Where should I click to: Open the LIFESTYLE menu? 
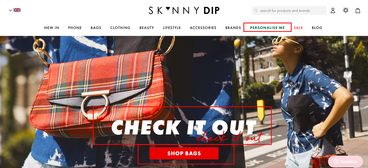coord(172,28)
